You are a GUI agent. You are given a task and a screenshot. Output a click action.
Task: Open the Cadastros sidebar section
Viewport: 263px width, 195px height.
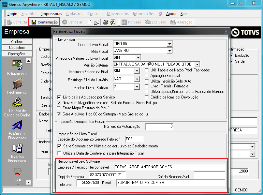[x=17, y=48]
